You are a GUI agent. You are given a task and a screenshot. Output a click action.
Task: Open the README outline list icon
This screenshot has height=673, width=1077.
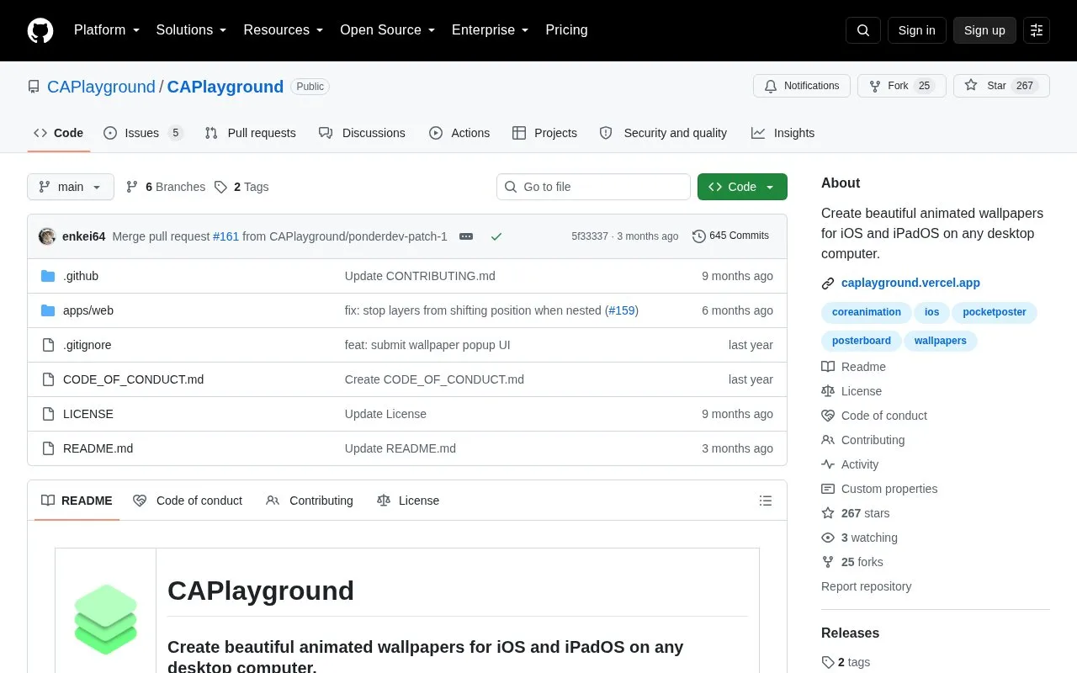766,501
